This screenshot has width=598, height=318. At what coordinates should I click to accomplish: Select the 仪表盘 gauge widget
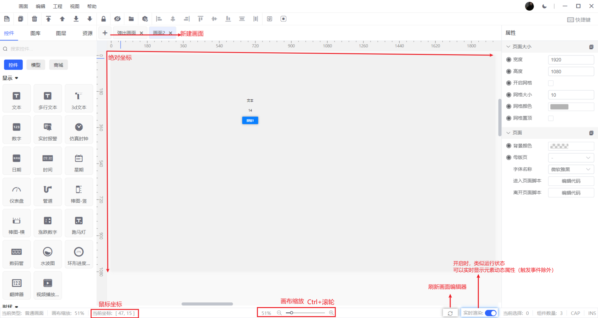point(17,192)
